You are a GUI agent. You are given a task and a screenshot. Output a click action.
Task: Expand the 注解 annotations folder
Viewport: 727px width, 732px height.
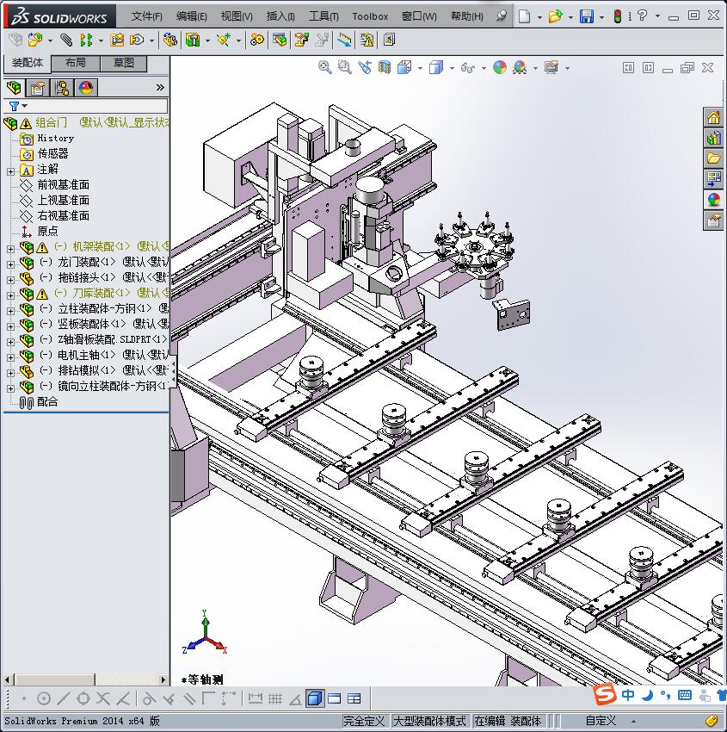tap(10, 170)
